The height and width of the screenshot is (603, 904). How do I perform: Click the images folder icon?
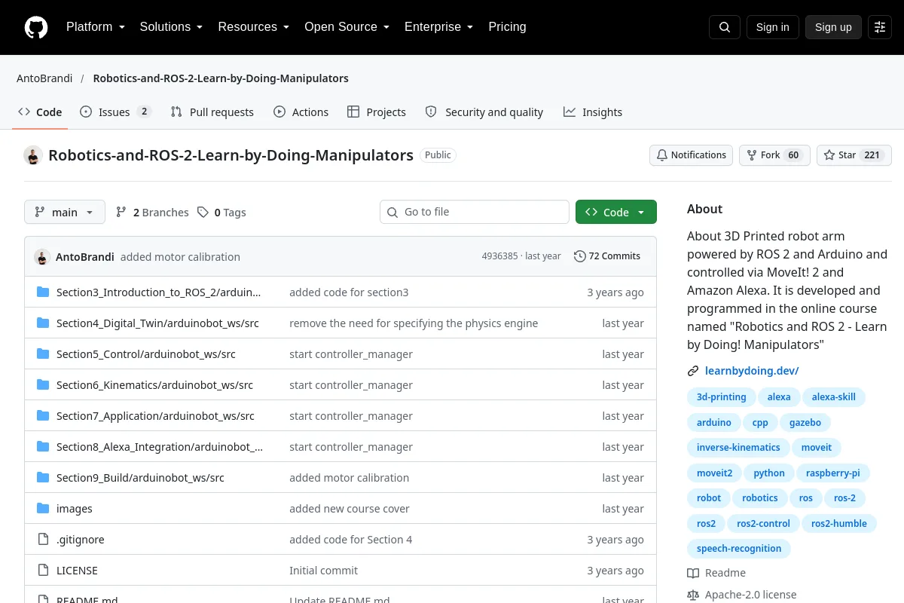(x=43, y=509)
